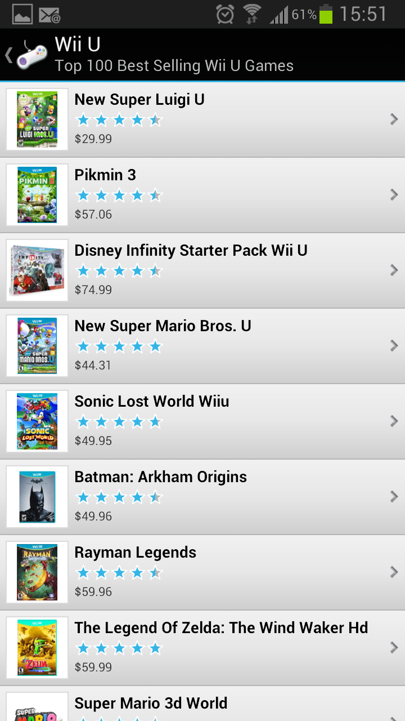Select the Batman: Arkham Origins box art

(x=37, y=497)
